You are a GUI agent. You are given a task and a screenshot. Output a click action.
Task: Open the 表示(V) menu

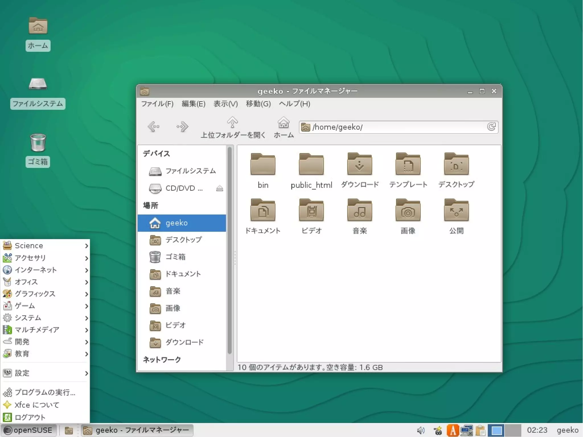coord(225,104)
